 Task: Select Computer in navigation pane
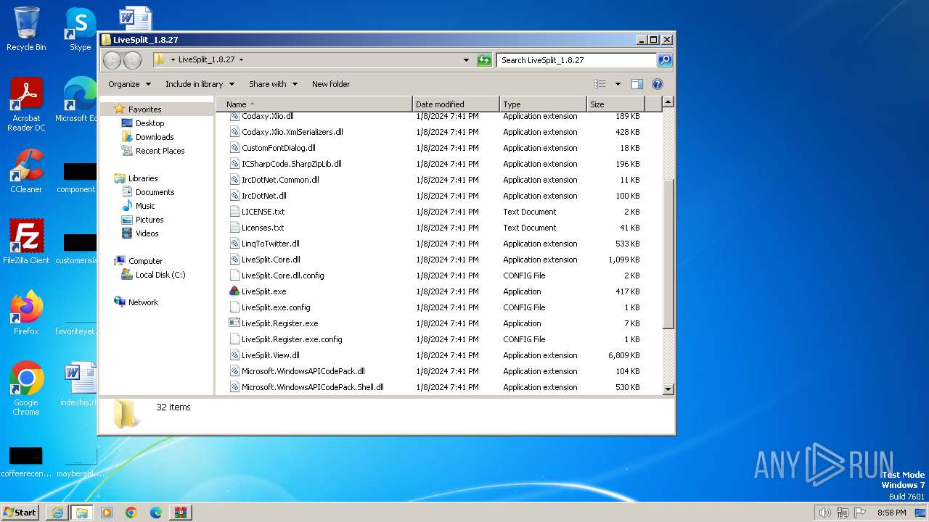tap(146, 261)
